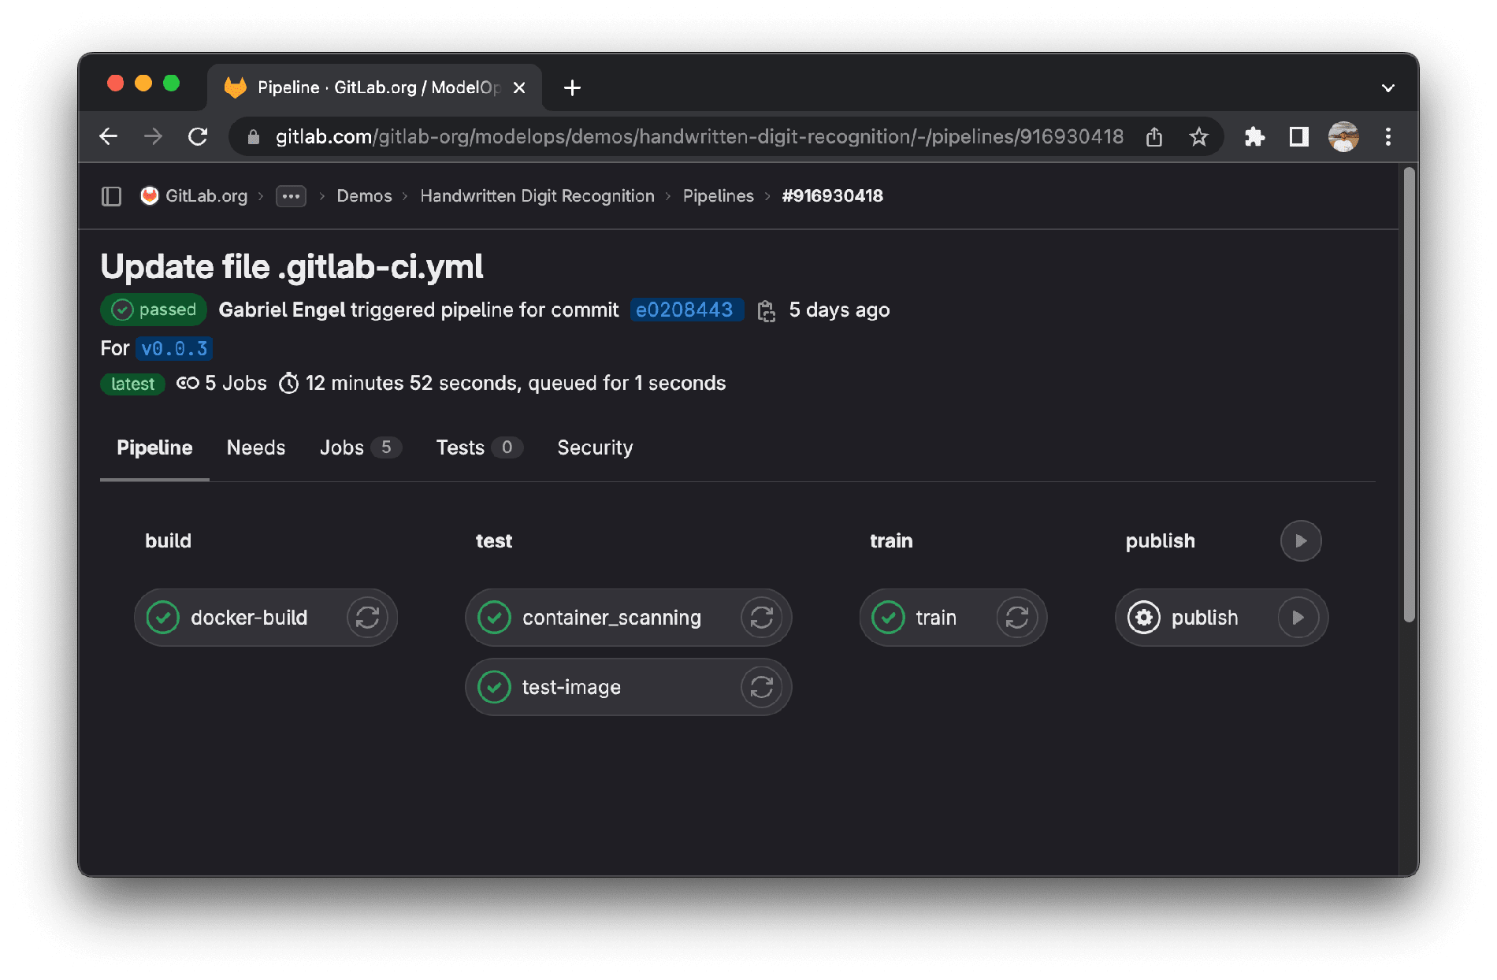This screenshot has height=980, width=1497.
Task: Bookmark this page with star icon
Action: (x=1198, y=137)
